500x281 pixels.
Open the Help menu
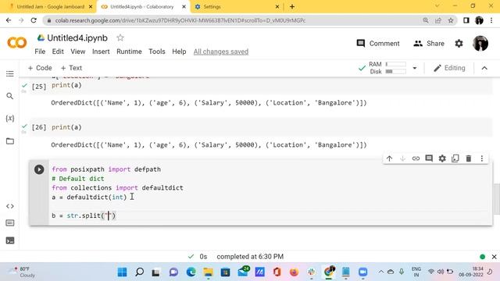click(x=179, y=52)
